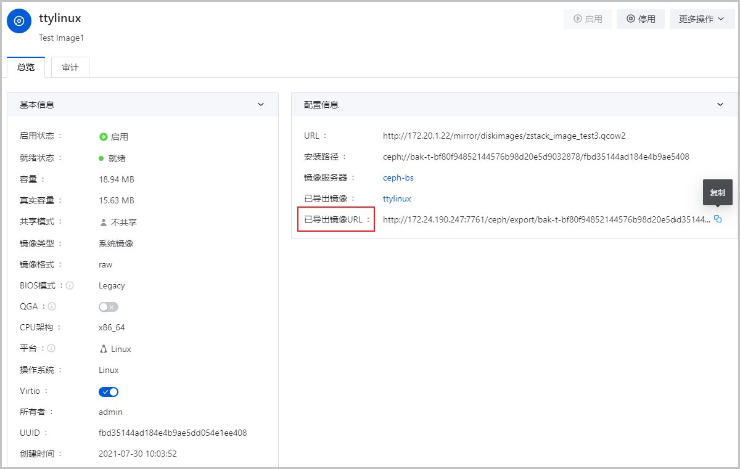740x469 pixels.
Task: Click the 启用 button
Action: (588, 19)
